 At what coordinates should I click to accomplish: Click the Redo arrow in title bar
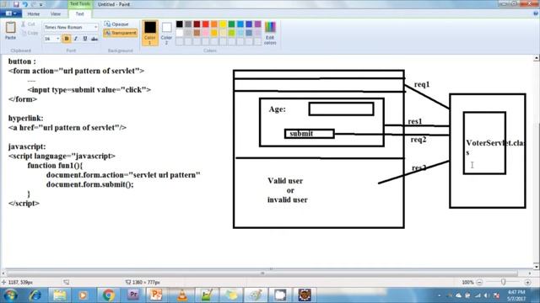pos(34,4)
